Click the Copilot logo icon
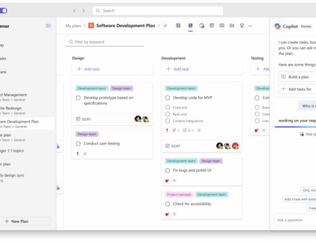Viewport: 316px width, 242px height. pos(277,27)
